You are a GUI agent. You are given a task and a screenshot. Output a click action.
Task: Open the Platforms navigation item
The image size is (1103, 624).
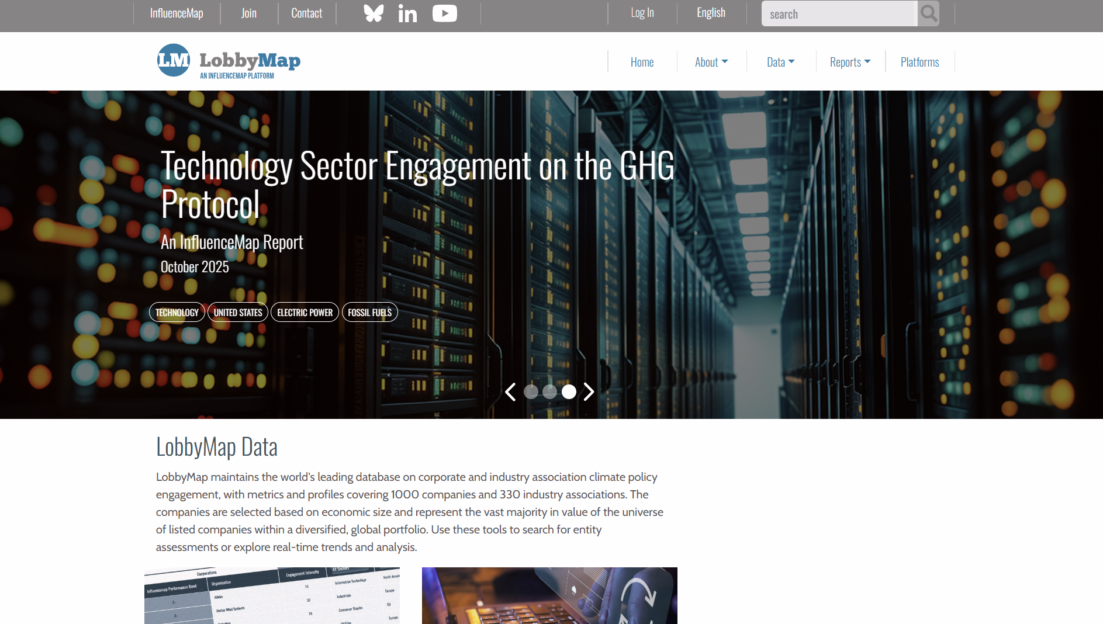(919, 62)
